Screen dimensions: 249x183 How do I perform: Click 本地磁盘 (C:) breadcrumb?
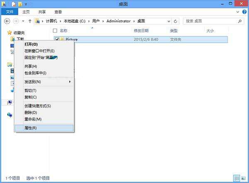[74, 21]
